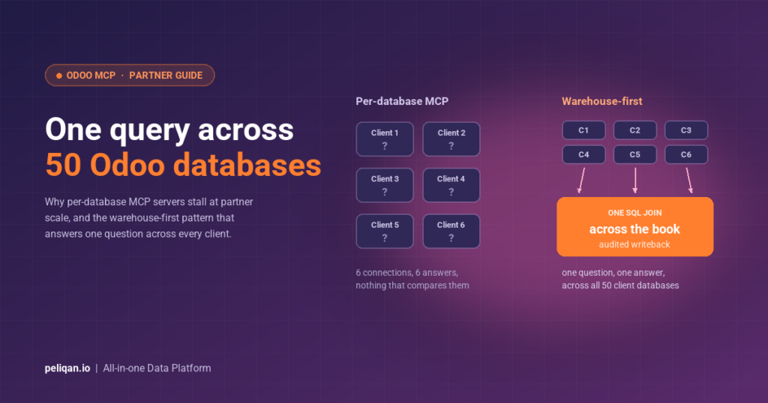
Task: Select the Client 2 card
Action: [x=451, y=139]
